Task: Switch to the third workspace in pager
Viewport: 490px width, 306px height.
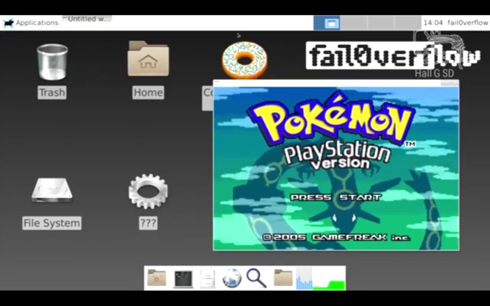Action: 380,23
